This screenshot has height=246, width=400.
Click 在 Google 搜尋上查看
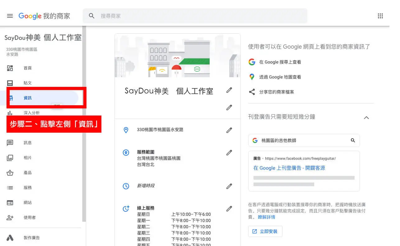[x=280, y=62]
